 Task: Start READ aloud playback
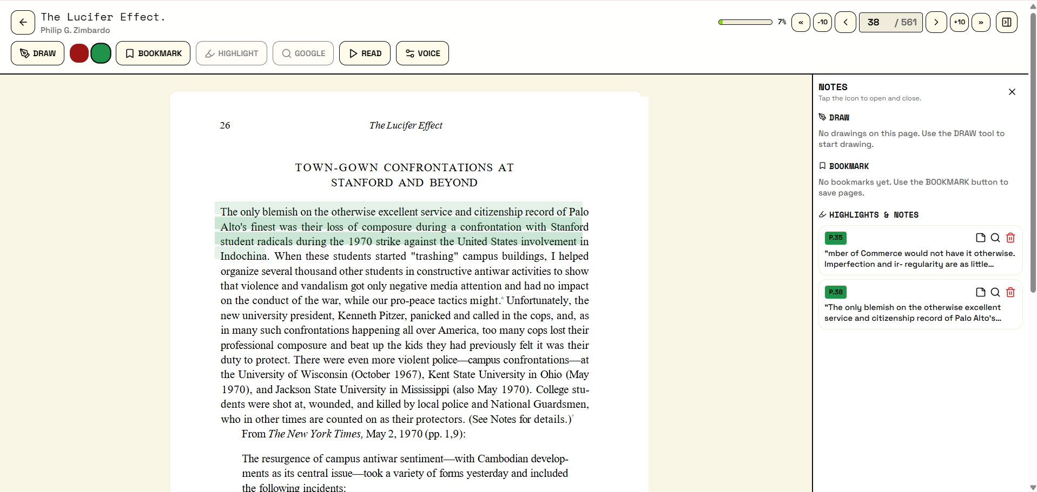click(365, 53)
